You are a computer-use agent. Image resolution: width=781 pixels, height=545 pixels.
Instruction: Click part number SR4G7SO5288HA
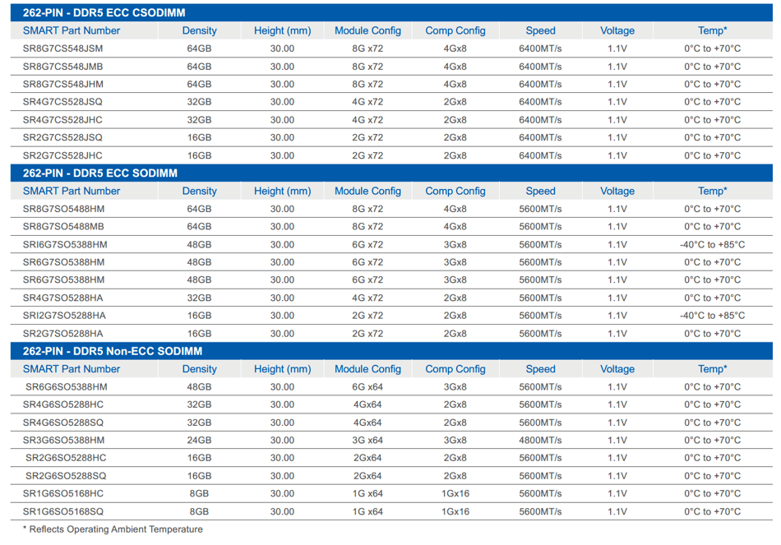coord(63,298)
